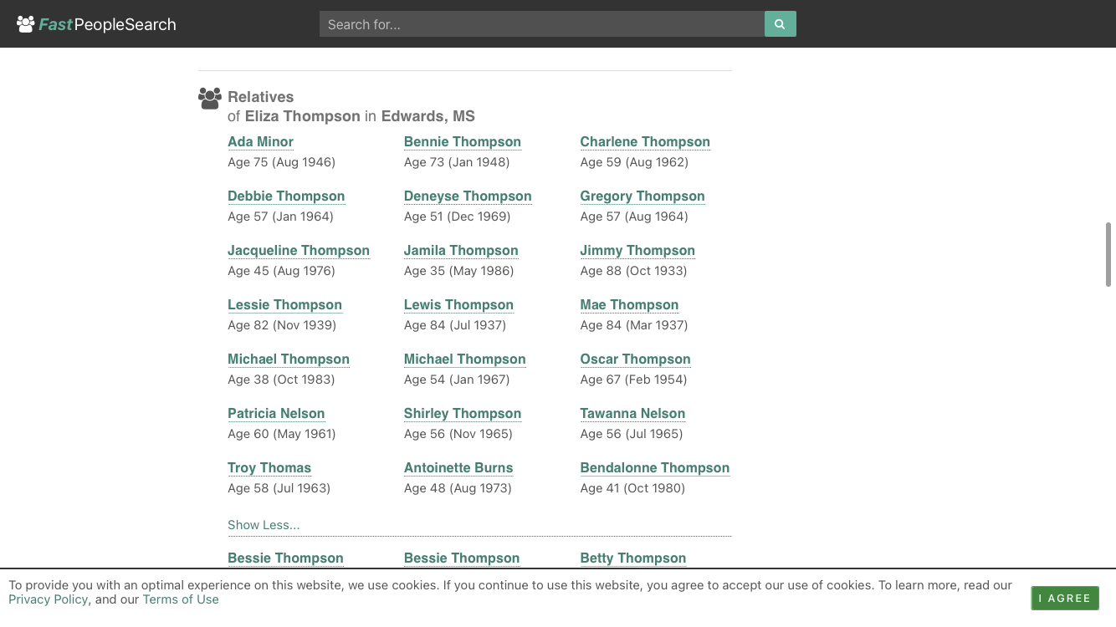Open the Betty Thompson link
1116x627 pixels.
tap(633, 558)
